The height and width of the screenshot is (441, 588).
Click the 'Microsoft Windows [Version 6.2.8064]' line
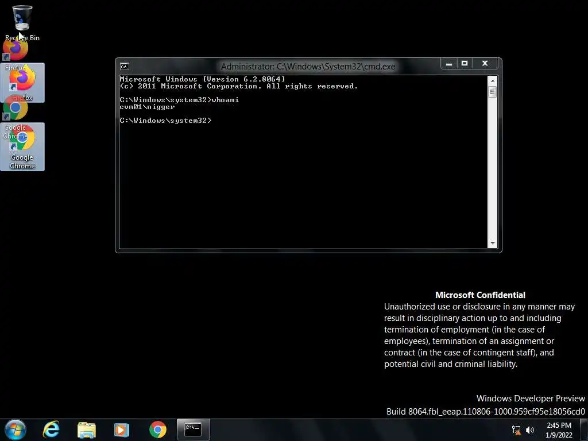pyautogui.click(x=203, y=79)
